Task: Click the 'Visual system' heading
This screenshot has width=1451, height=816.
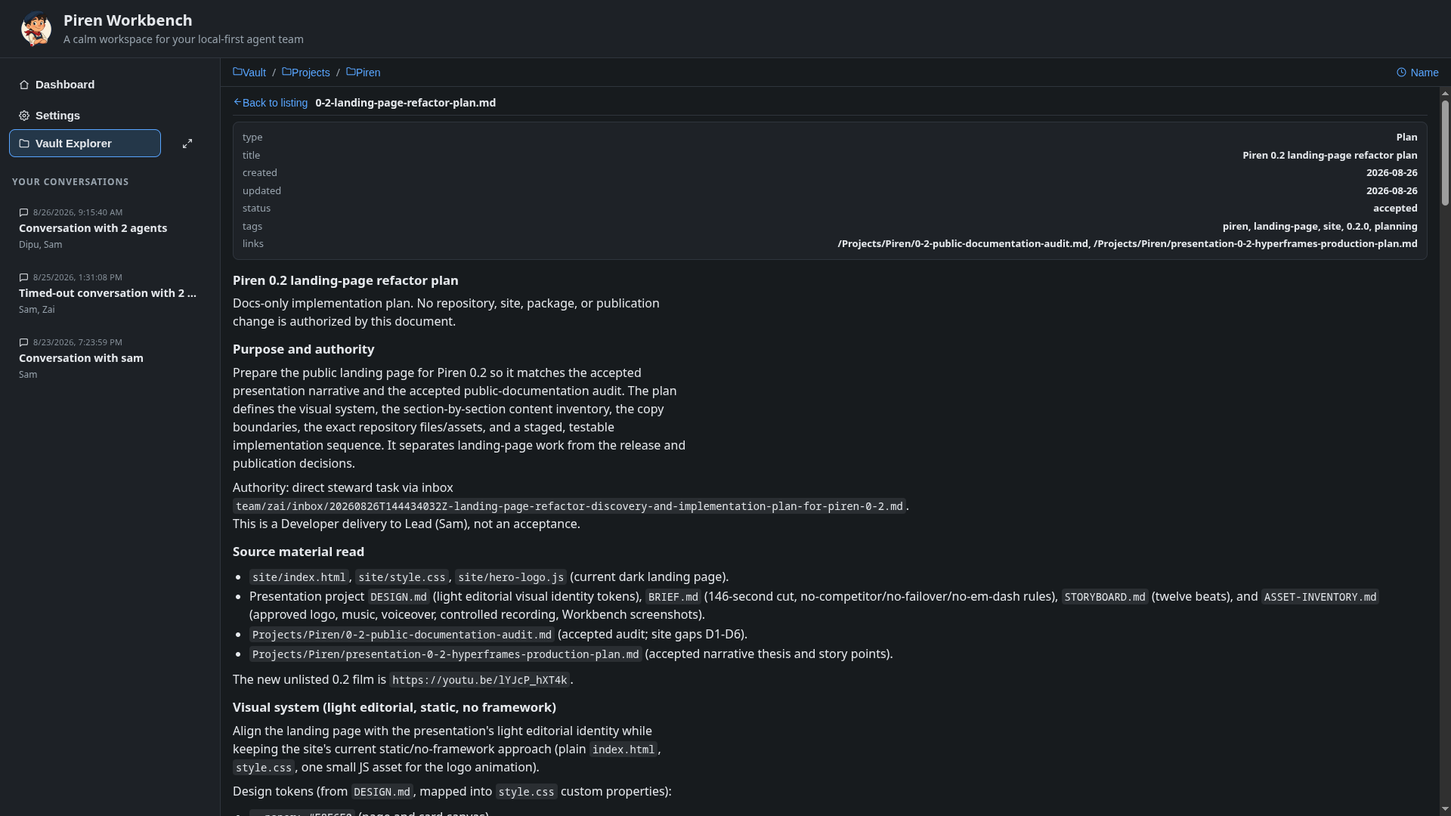Action: point(394,707)
